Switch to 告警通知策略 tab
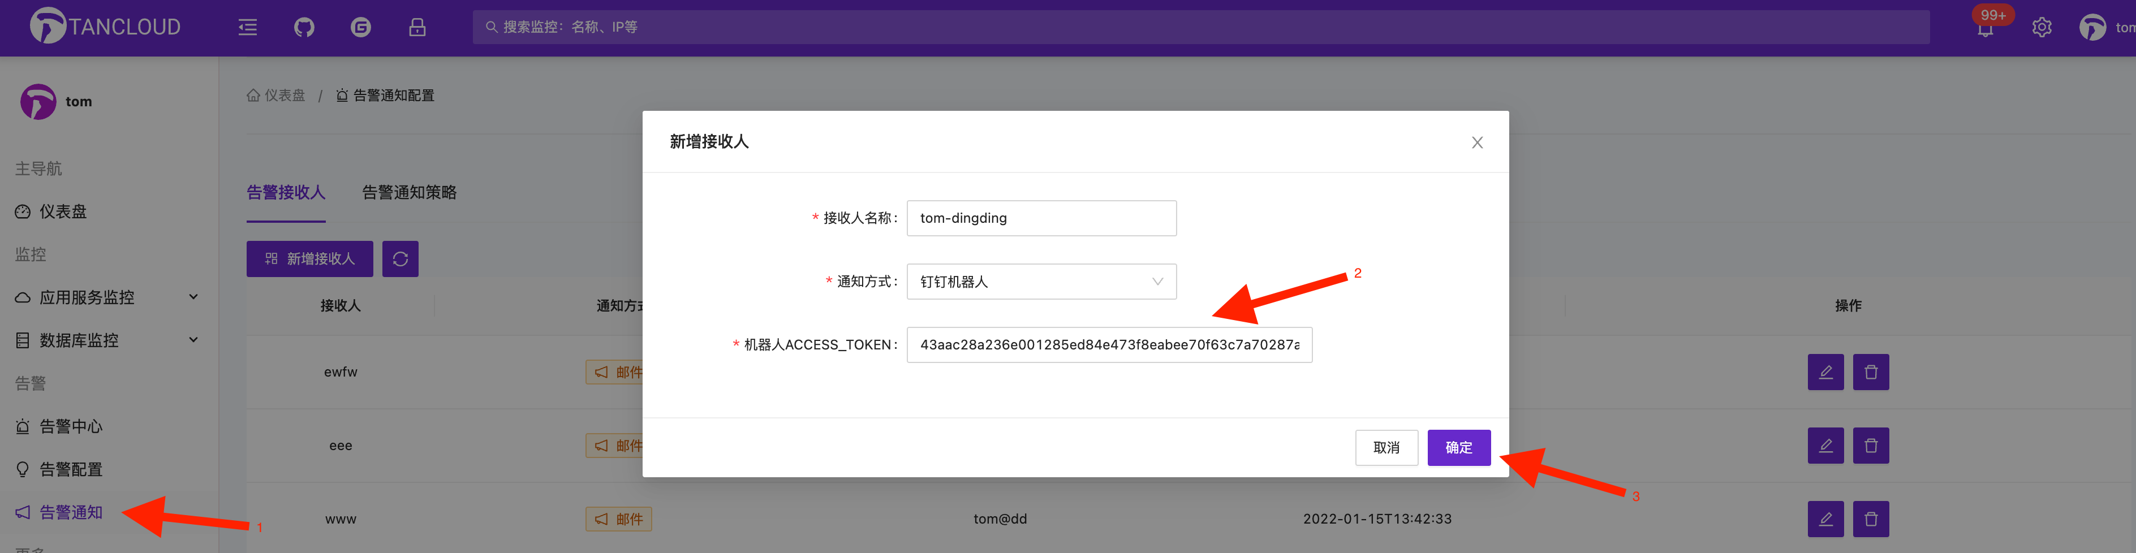Screen dimensions: 2136x553 409,192
